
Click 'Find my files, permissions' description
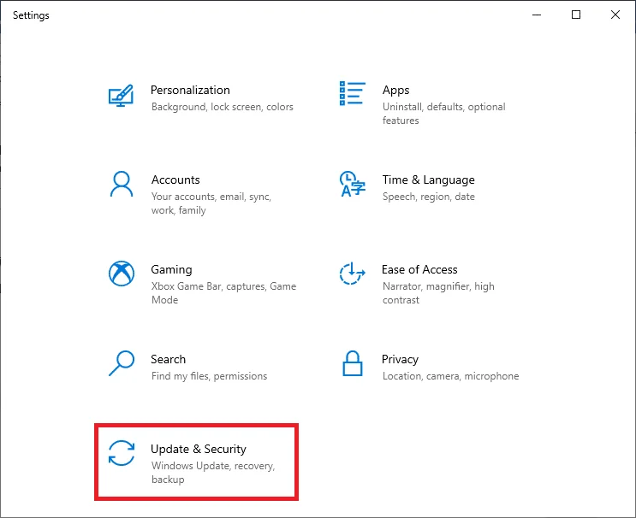[x=210, y=376]
